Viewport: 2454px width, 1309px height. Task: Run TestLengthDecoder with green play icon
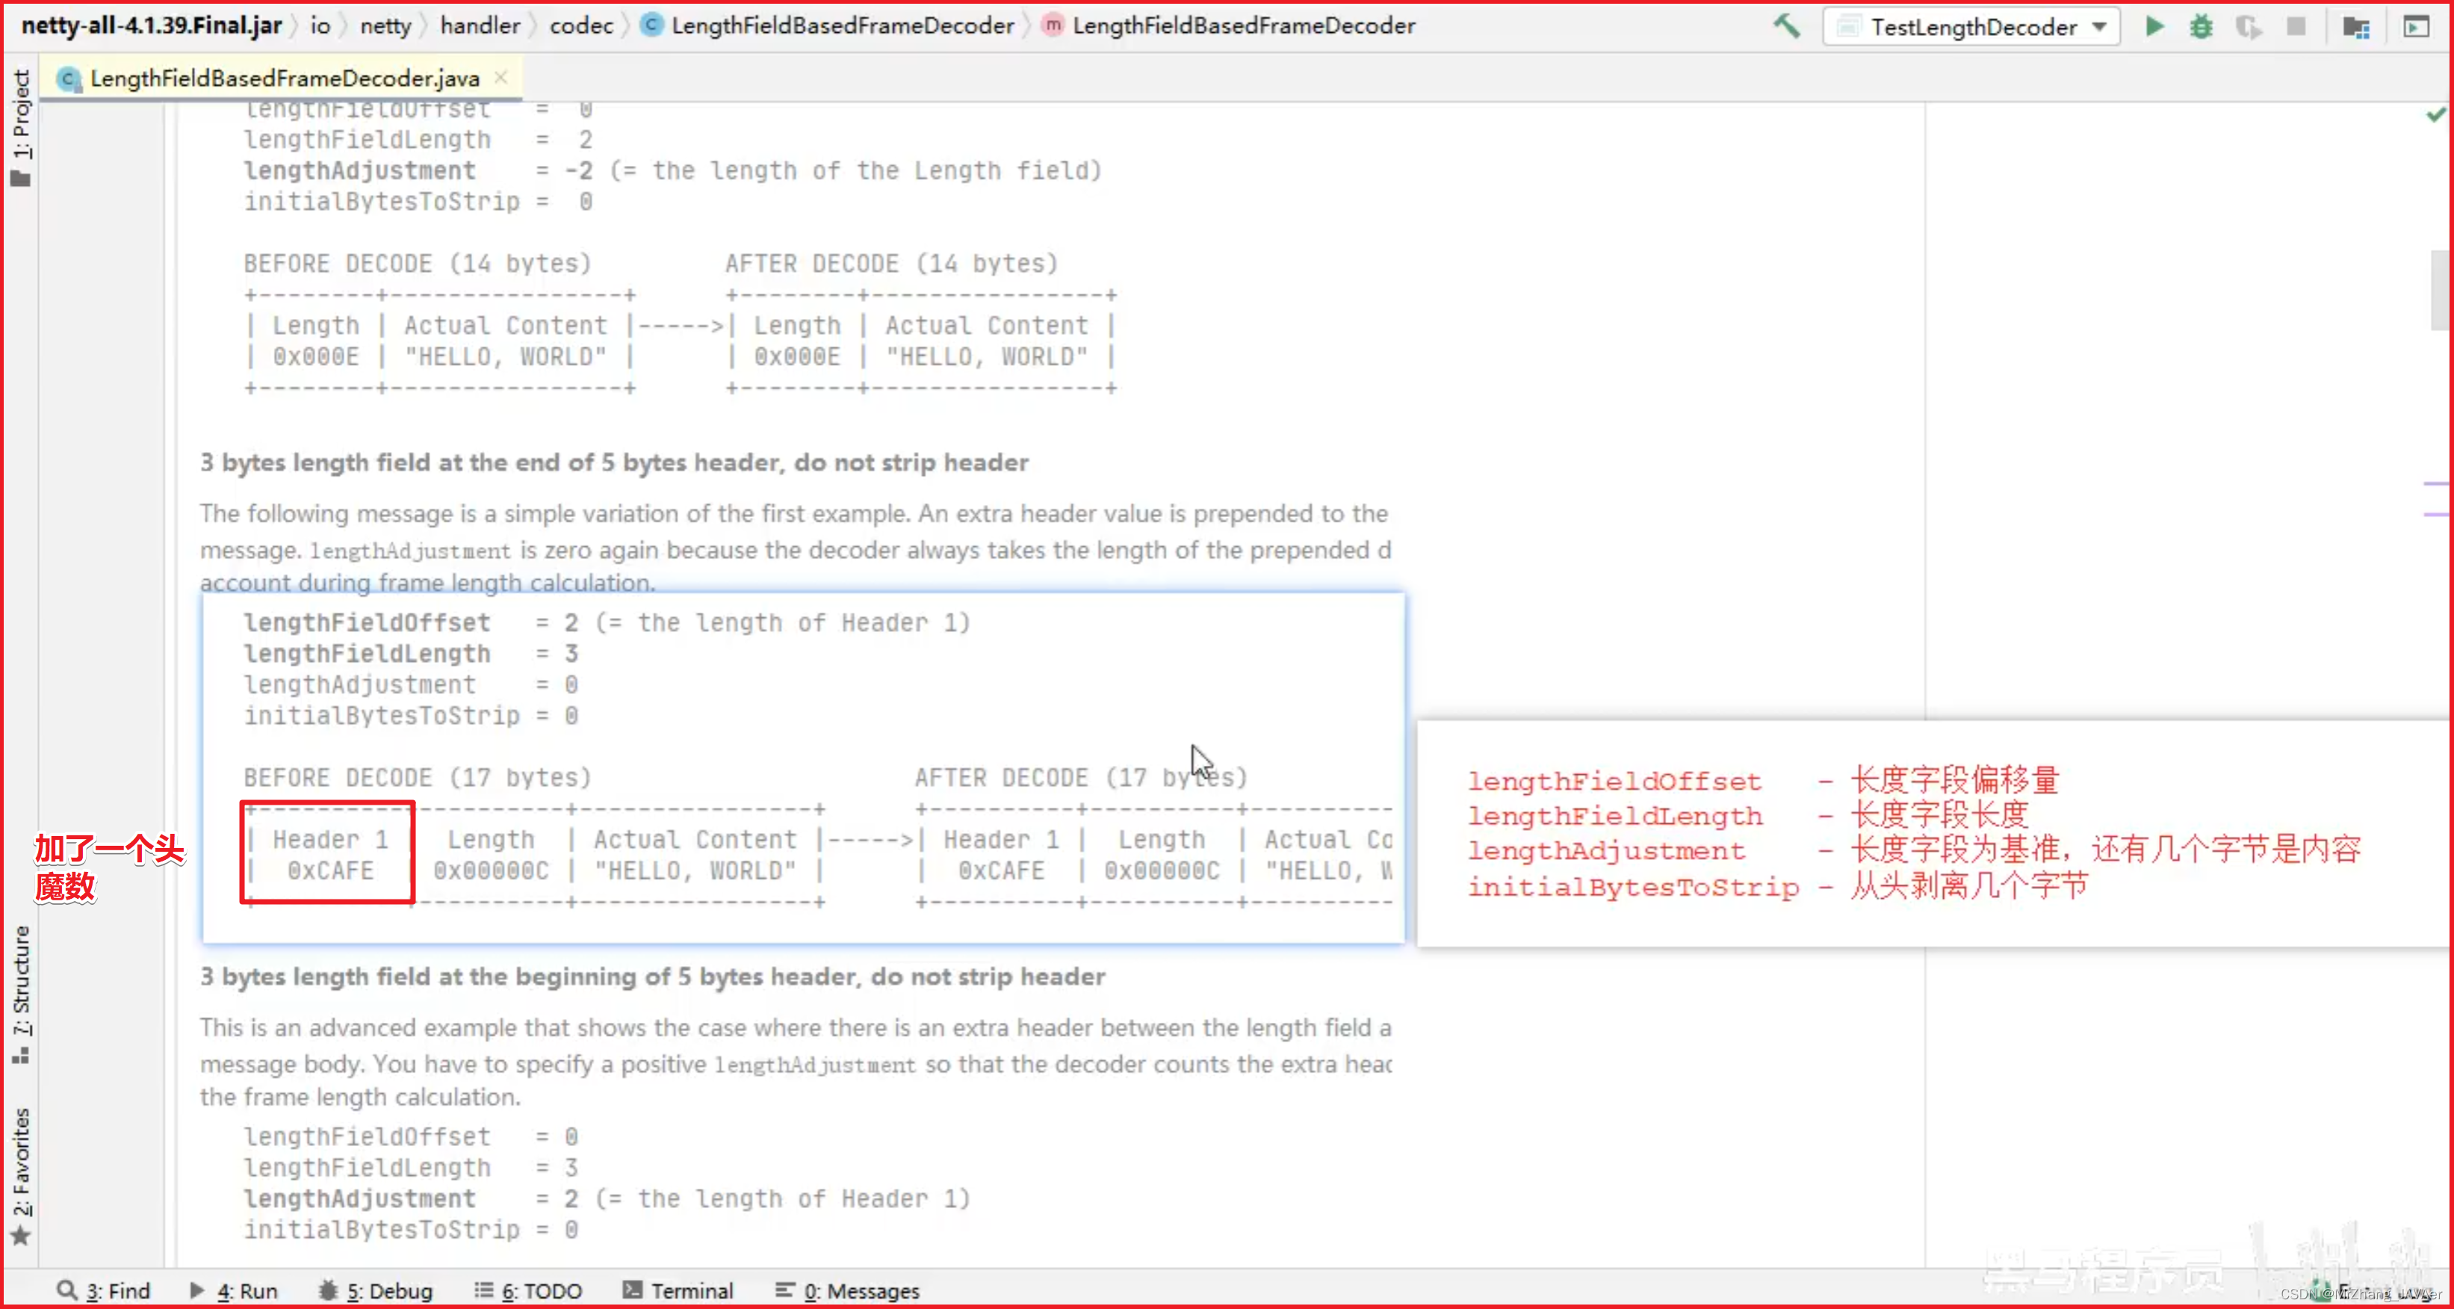pyautogui.click(x=2154, y=25)
